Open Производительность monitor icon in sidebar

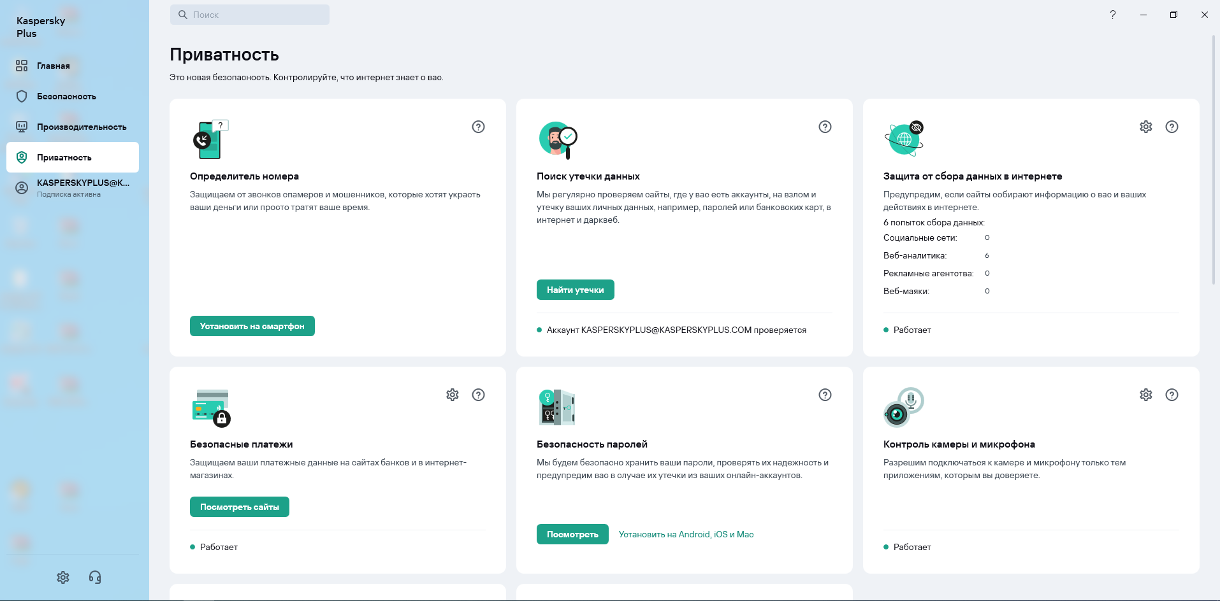pos(22,127)
